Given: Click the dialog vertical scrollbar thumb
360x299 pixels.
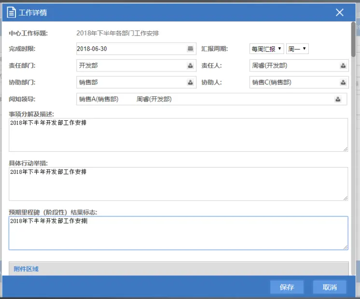Looking at the screenshot, I should (353, 39).
